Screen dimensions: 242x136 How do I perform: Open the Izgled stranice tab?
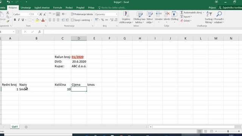(x=42, y=8)
